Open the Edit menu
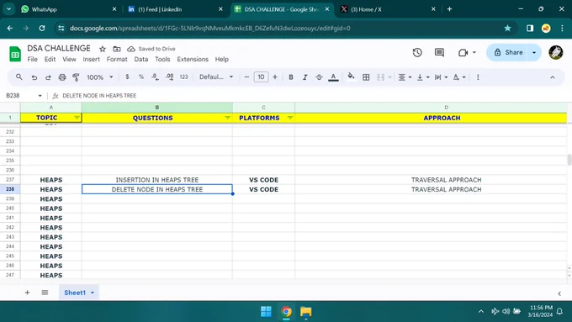Image resolution: width=572 pixels, height=322 pixels. click(50, 59)
